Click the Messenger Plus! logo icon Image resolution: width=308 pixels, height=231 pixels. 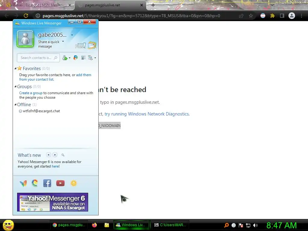pyautogui.click(x=80, y=46)
